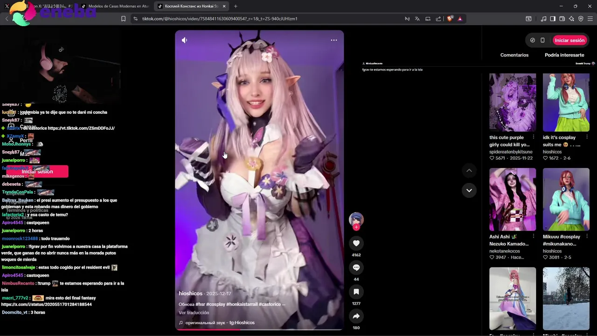Screen dimensions: 597x336
Task: Click the tiktok.com URL in the address bar
Action: pos(220,19)
